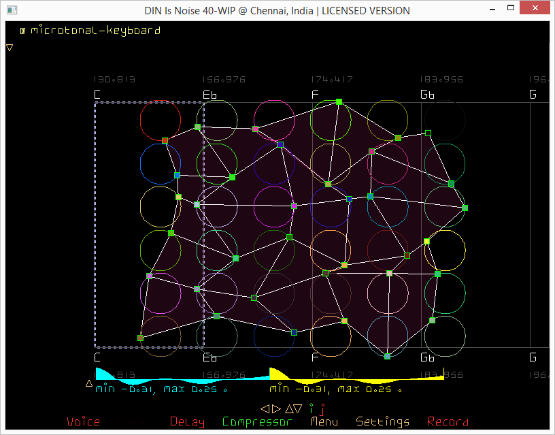Open the Menu item
The width and height of the screenshot is (555, 435).
324,422
